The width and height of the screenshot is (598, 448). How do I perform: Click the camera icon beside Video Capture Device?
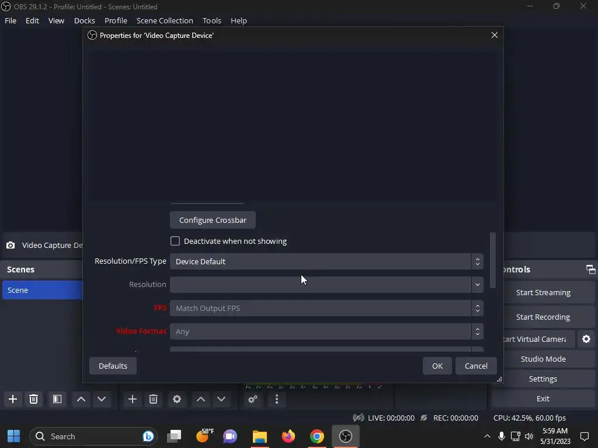11,246
